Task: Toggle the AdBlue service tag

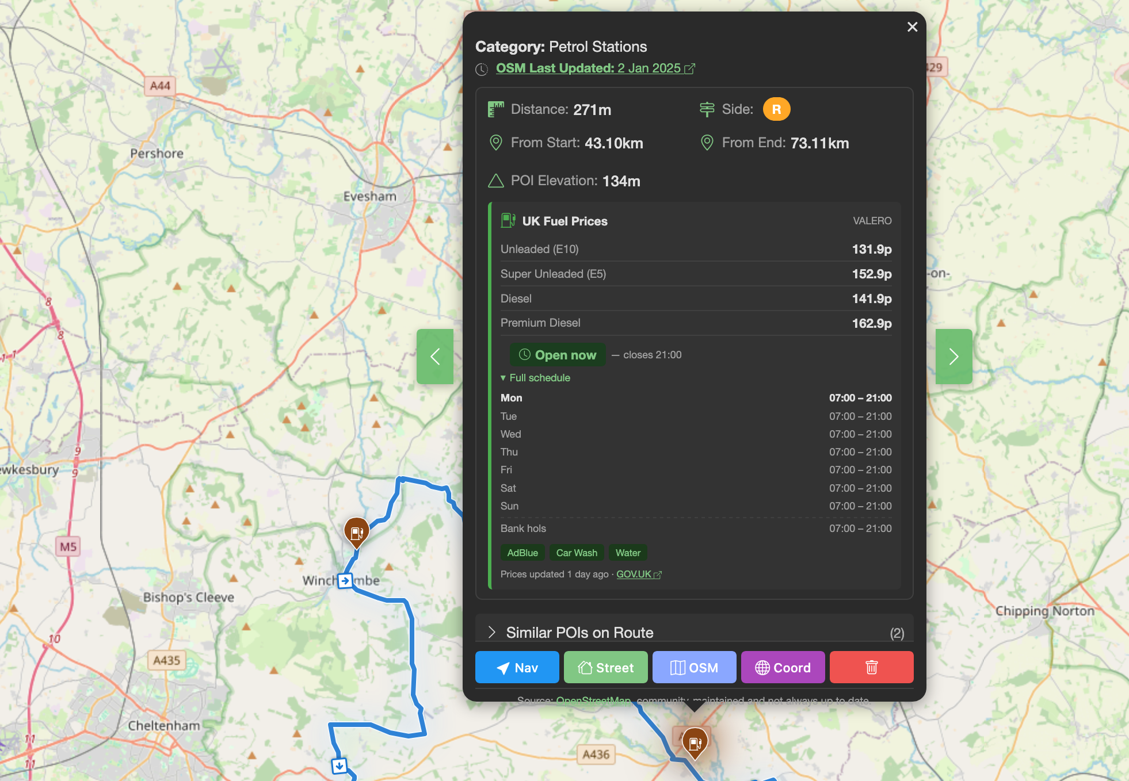Action: (522, 553)
